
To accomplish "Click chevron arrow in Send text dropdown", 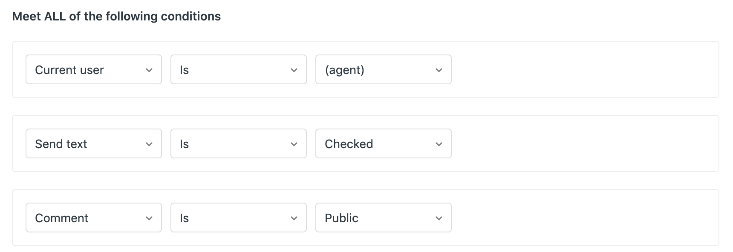I will pyautogui.click(x=149, y=144).
